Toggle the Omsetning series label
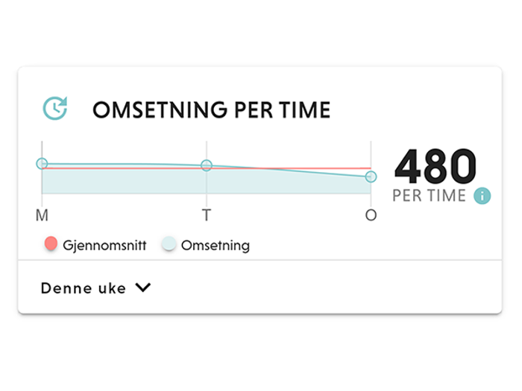The image size is (522, 391). click(215, 245)
